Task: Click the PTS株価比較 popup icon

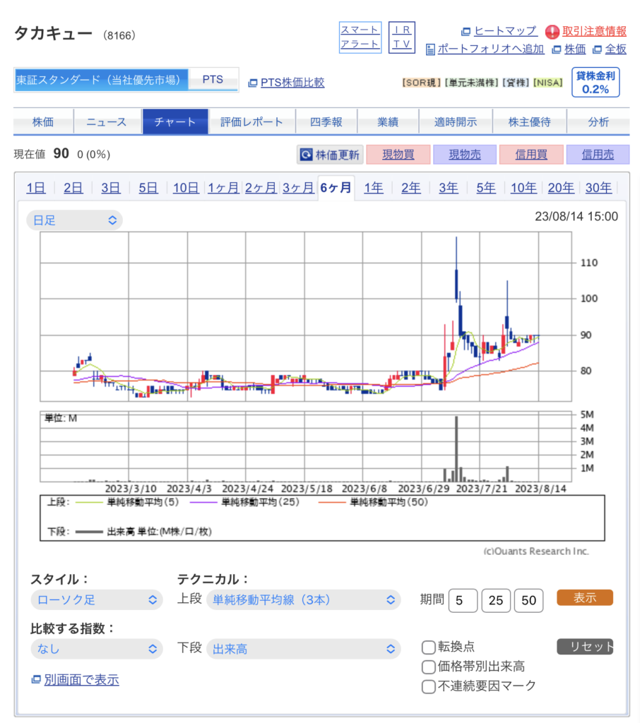Action: pyautogui.click(x=253, y=83)
